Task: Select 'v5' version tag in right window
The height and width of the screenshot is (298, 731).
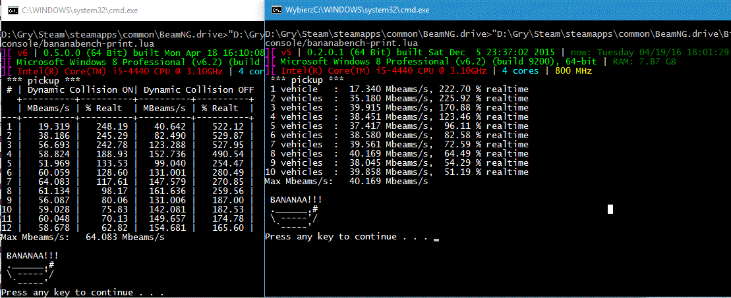Action: (x=286, y=52)
